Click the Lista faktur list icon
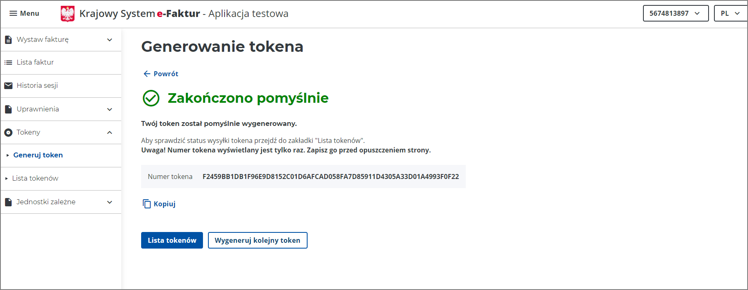The image size is (748, 290). click(8, 63)
